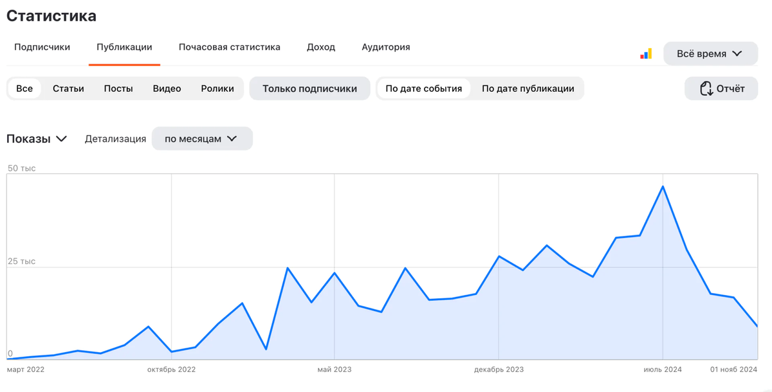Switch to the Доход tab
The image size is (772, 392).
point(321,47)
